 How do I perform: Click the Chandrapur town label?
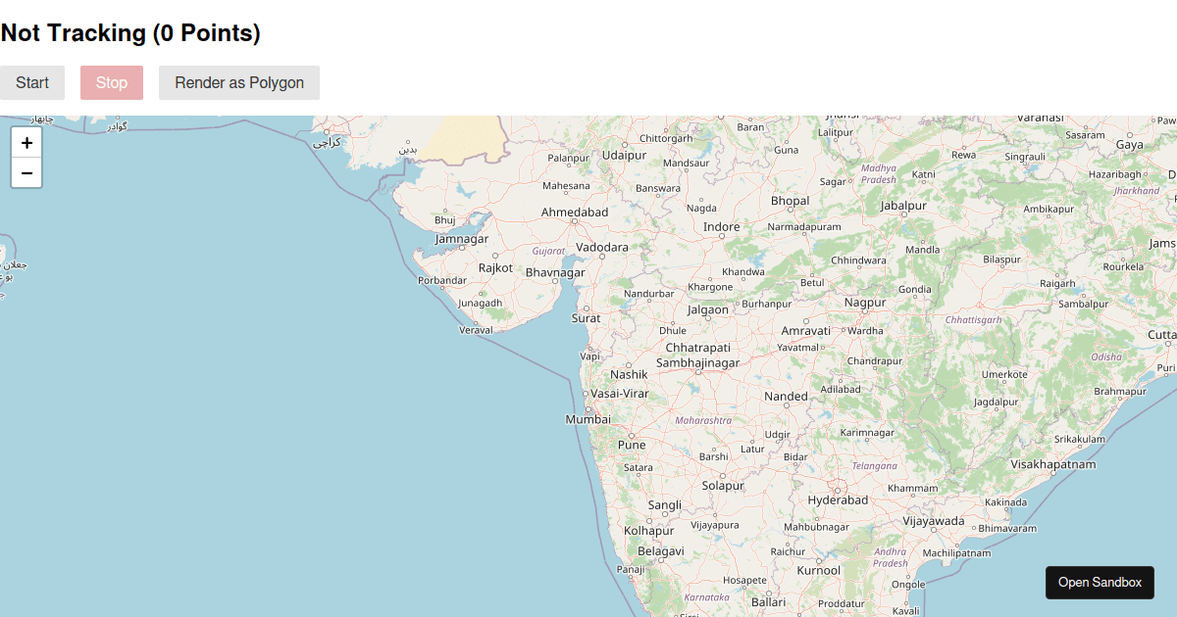pos(875,361)
